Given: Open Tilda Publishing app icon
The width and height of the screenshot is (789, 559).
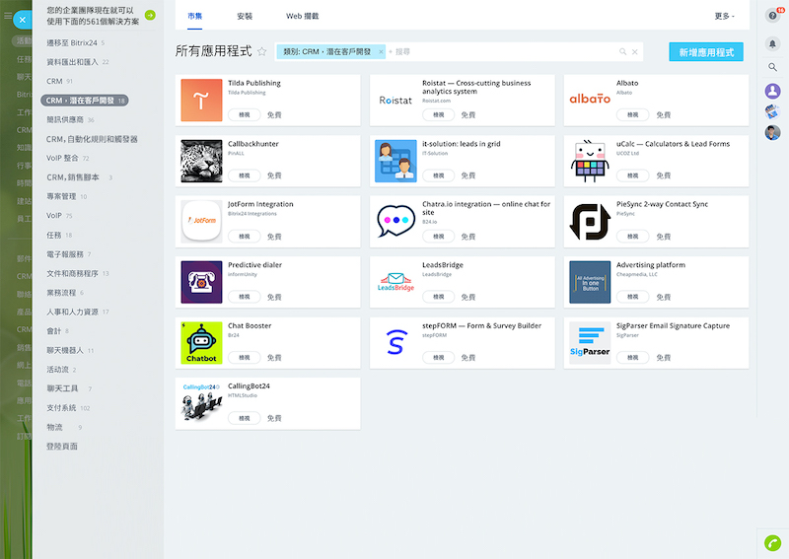Looking at the screenshot, I should click(201, 101).
